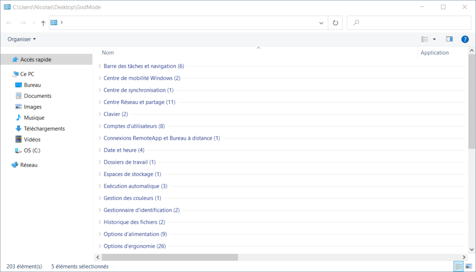Click the Accès rapide star icon
476x272 pixels.
[15, 59]
